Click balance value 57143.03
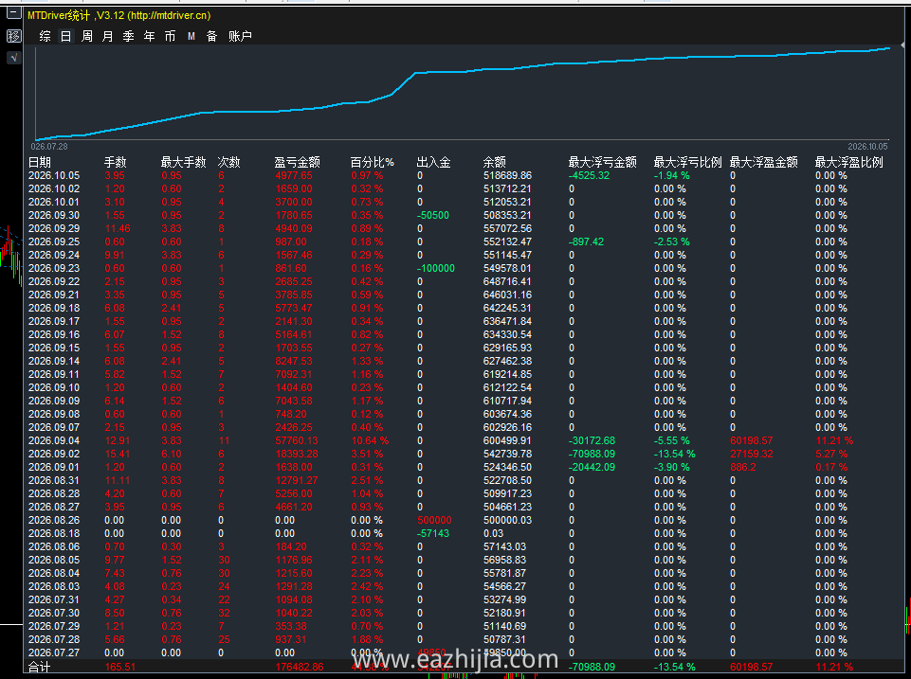This screenshot has height=679, width=911. click(x=505, y=547)
